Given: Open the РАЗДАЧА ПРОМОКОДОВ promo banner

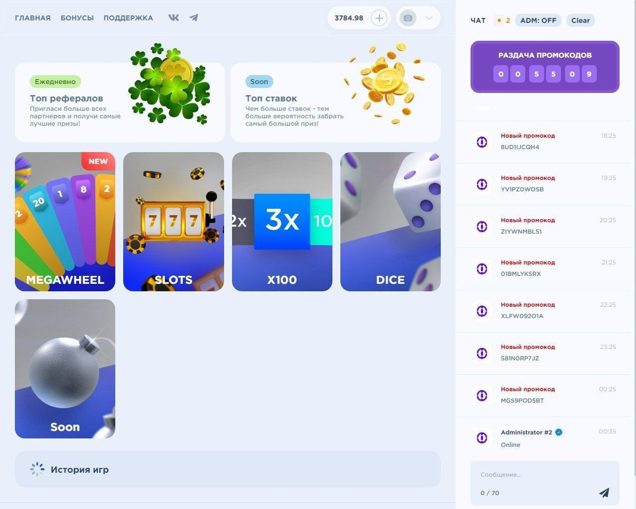Looking at the screenshot, I should [x=545, y=67].
